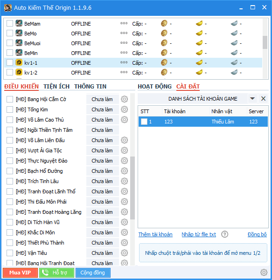Open the three-dots menu for BeMam

click(124, 23)
